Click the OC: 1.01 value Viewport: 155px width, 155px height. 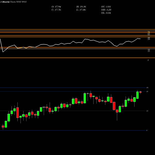click(106, 7)
